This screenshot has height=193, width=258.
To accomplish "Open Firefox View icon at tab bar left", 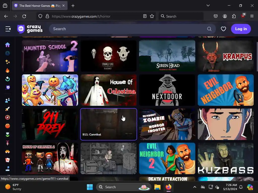I will (5, 6).
